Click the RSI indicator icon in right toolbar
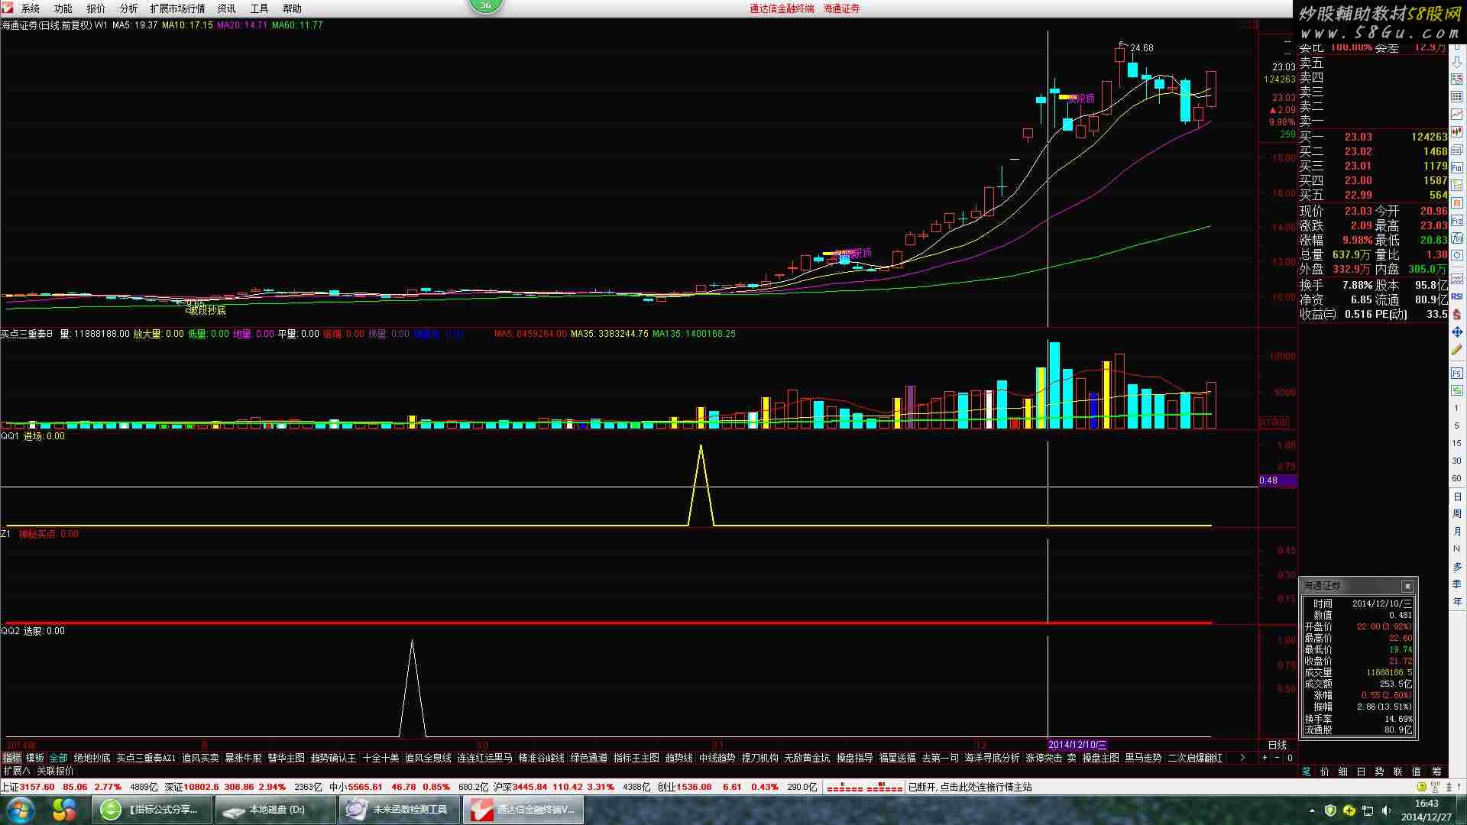 (x=1456, y=296)
